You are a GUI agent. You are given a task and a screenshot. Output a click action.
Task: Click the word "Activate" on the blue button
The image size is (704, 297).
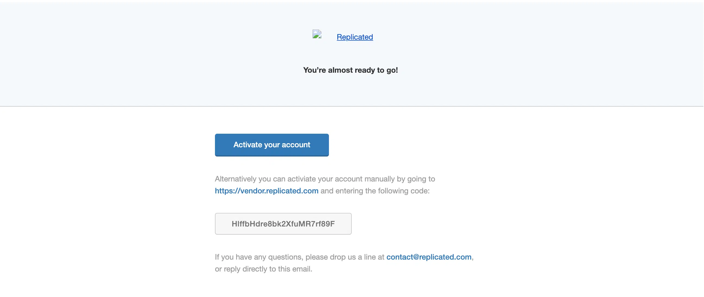pyautogui.click(x=248, y=145)
